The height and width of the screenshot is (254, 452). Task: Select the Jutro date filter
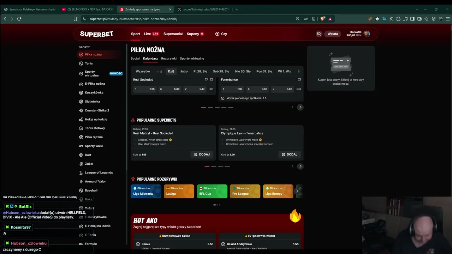(x=184, y=71)
